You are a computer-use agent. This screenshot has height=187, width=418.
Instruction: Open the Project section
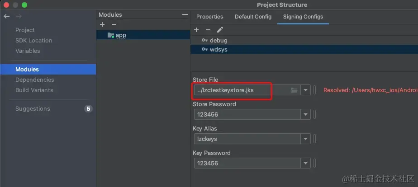click(25, 30)
